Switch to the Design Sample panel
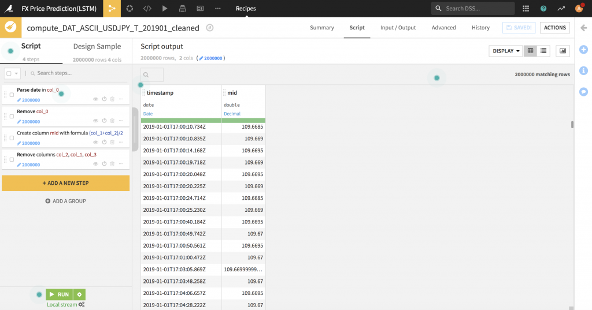 (x=97, y=46)
